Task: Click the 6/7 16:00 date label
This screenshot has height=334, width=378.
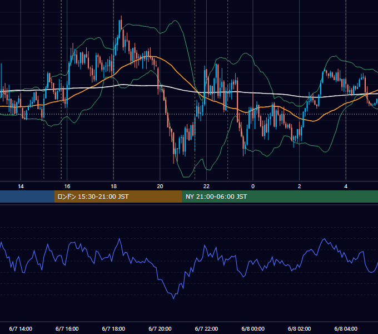Action: point(67,328)
